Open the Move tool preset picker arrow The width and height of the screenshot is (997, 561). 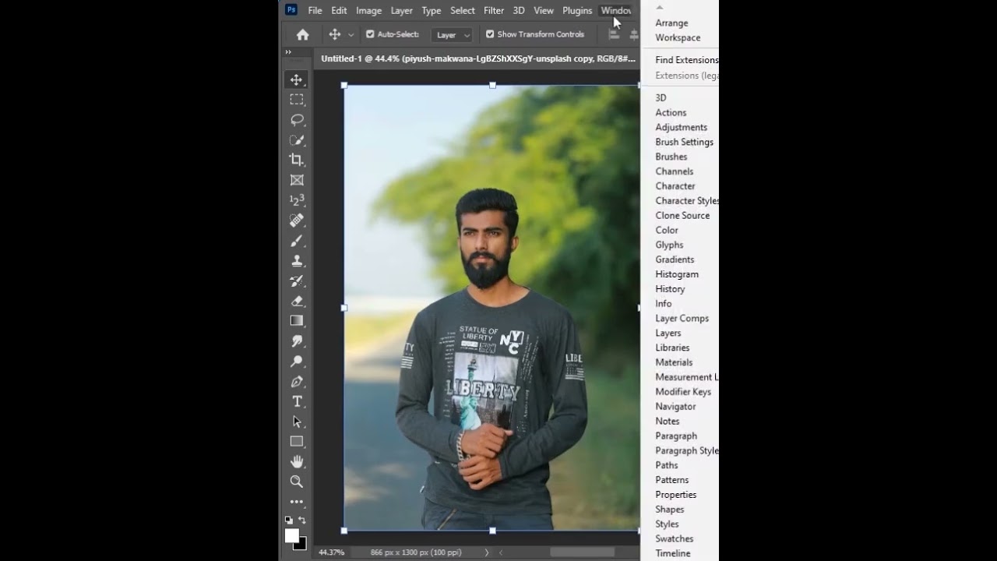tap(351, 35)
